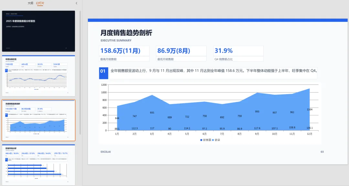Screen dimensions: 349x186
Task: Select the Q4 销售额占比 label
Action: pyautogui.click(x=224, y=59)
